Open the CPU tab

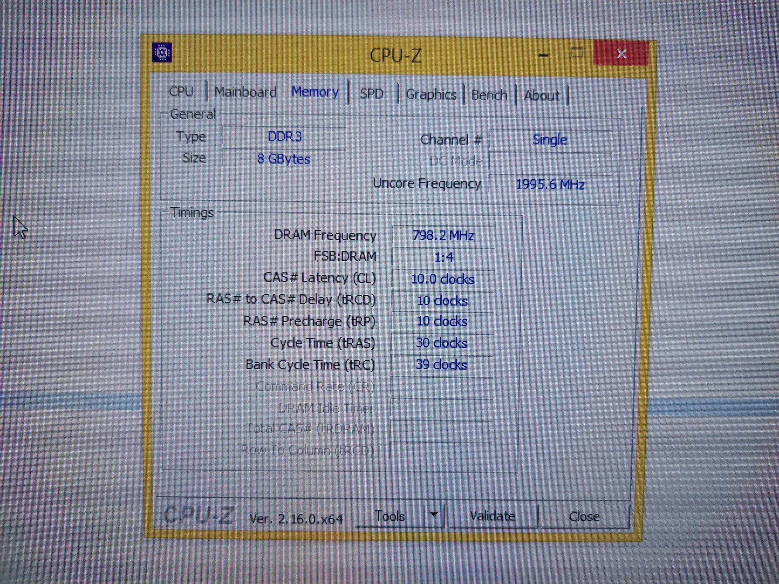click(181, 91)
